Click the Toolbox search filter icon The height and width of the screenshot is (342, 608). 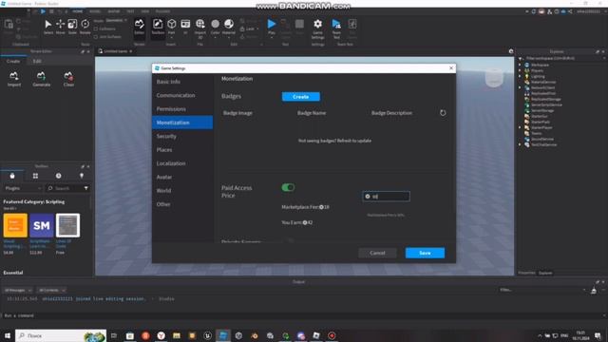[86, 188]
